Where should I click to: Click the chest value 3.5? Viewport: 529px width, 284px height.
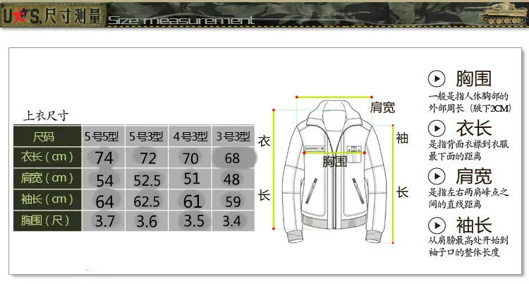coord(194,221)
